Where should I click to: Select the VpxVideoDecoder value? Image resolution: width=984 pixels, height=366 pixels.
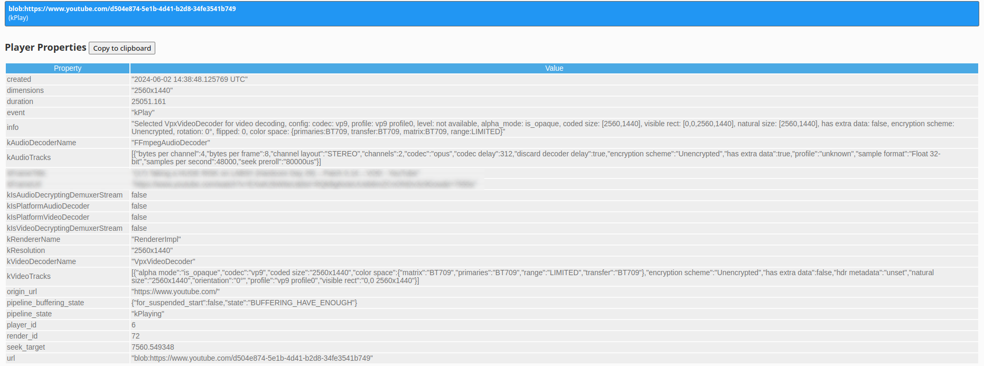[163, 261]
